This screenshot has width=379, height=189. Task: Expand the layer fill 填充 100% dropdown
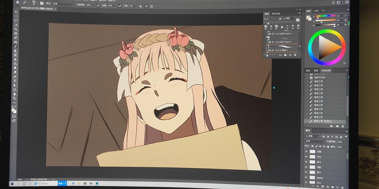(x=345, y=147)
